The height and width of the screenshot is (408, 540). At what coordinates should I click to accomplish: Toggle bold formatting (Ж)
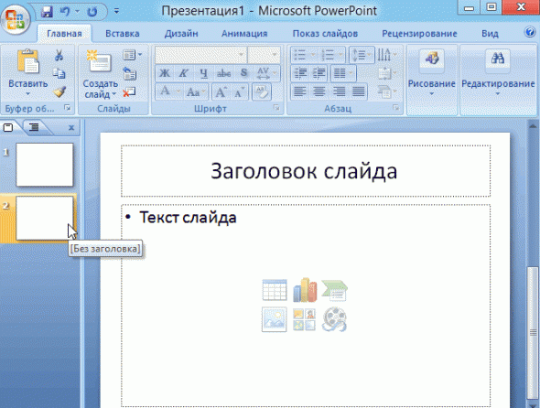click(x=164, y=73)
